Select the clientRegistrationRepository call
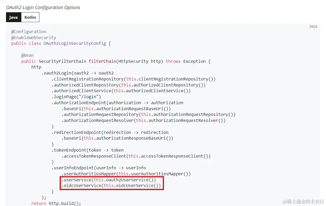 click(133, 79)
